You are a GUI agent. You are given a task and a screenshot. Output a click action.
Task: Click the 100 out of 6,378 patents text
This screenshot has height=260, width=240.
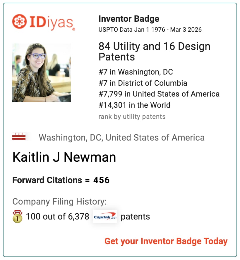point(57,217)
